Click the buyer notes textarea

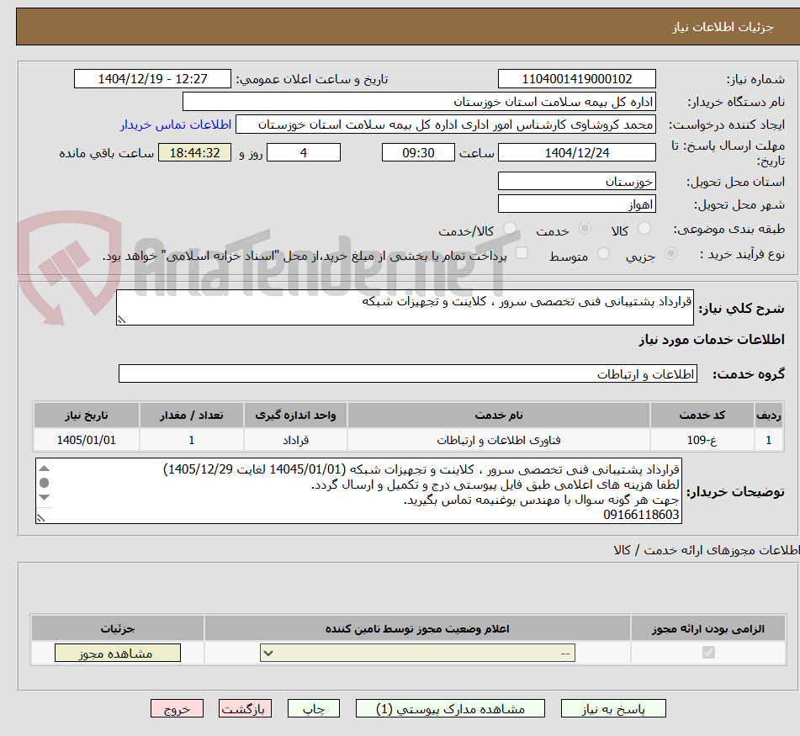tap(358, 490)
